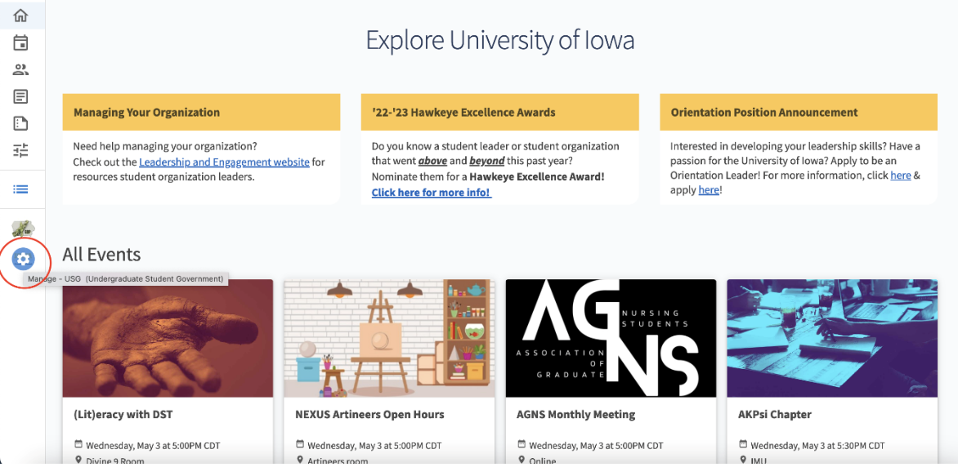This screenshot has height=467, width=958.
Task: Click the first 'here' link for Orientation info
Action: coord(901,176)
